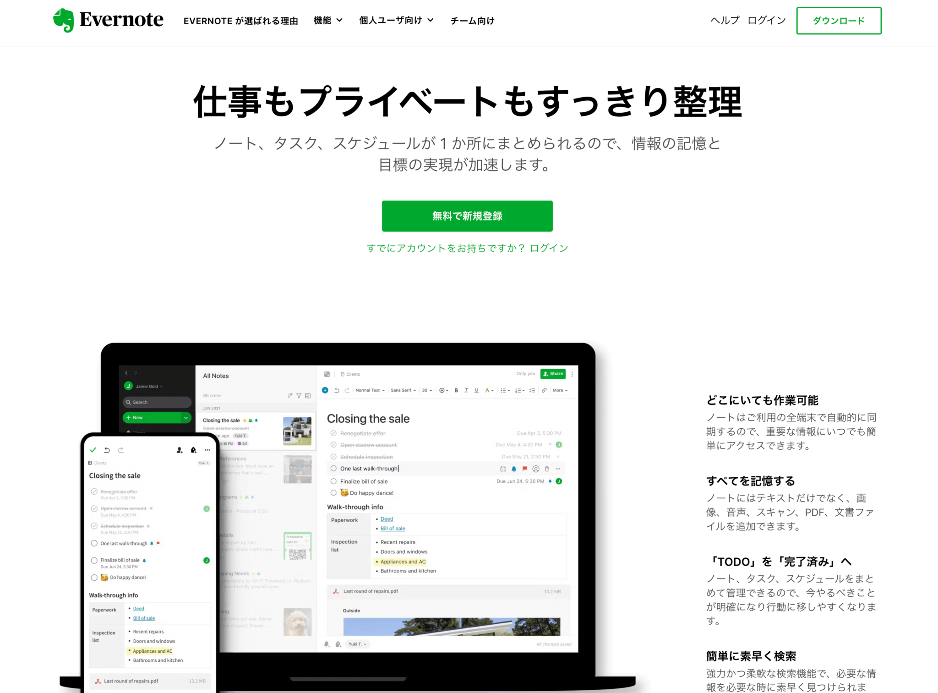Image resolution: width=938 pixels, height=693 pixels.
Task: Click the trash icon on walk-through task
Action: (547, 469)
